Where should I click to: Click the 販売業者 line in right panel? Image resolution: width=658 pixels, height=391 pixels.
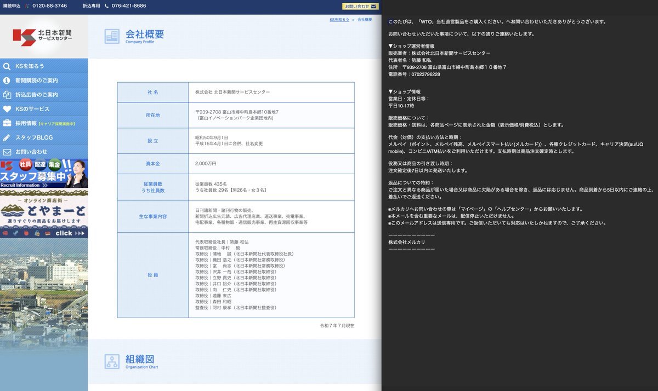coord(439,53)
